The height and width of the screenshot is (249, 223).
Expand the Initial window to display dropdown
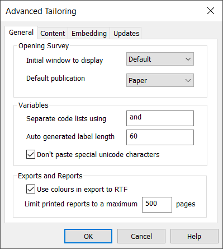point(160,59)
